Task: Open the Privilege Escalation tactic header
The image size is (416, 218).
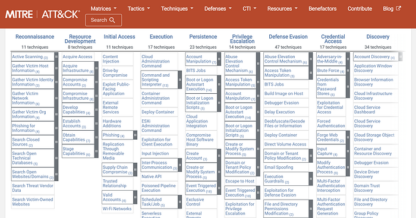Action: (242, 39)
